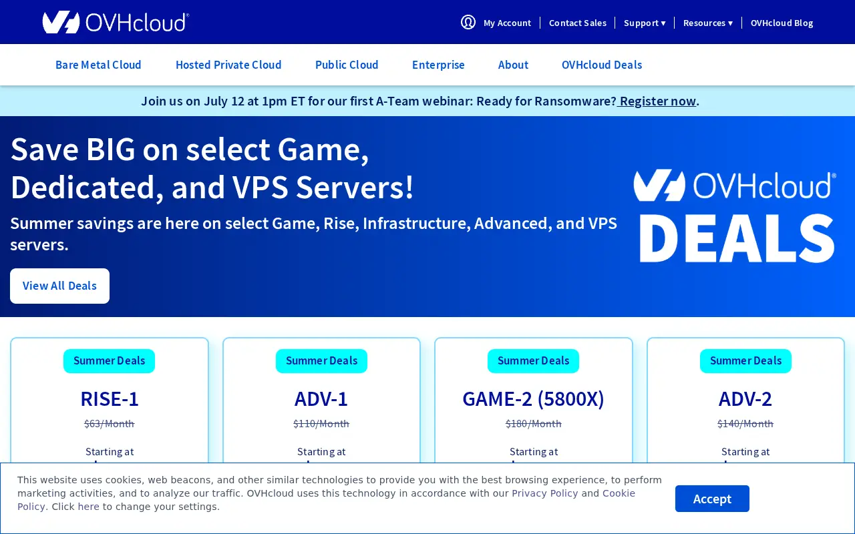
Task: Click Summer Deals badge on ADV-2 card
Action: tap(745, 361)
